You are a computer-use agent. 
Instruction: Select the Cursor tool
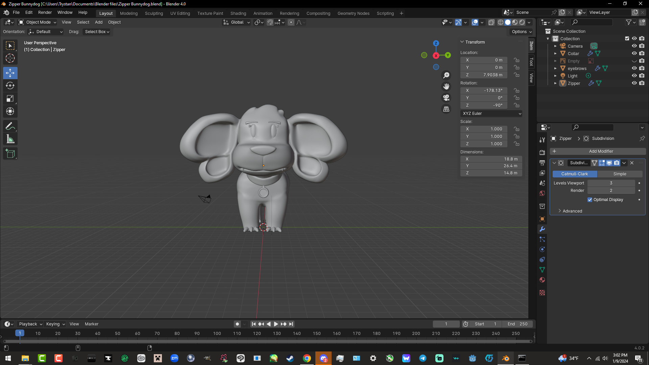pyautogui.click(x=10, y=58)
